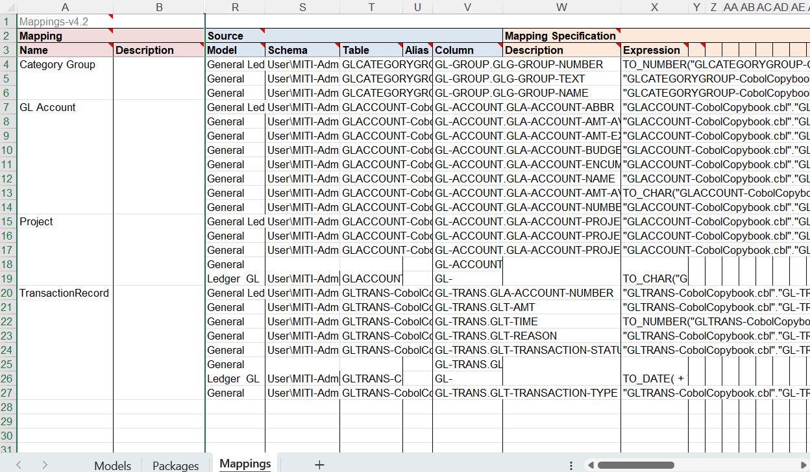Viewport: 810px width, 472px height.
Task: Select column A header
Action: 65,6
